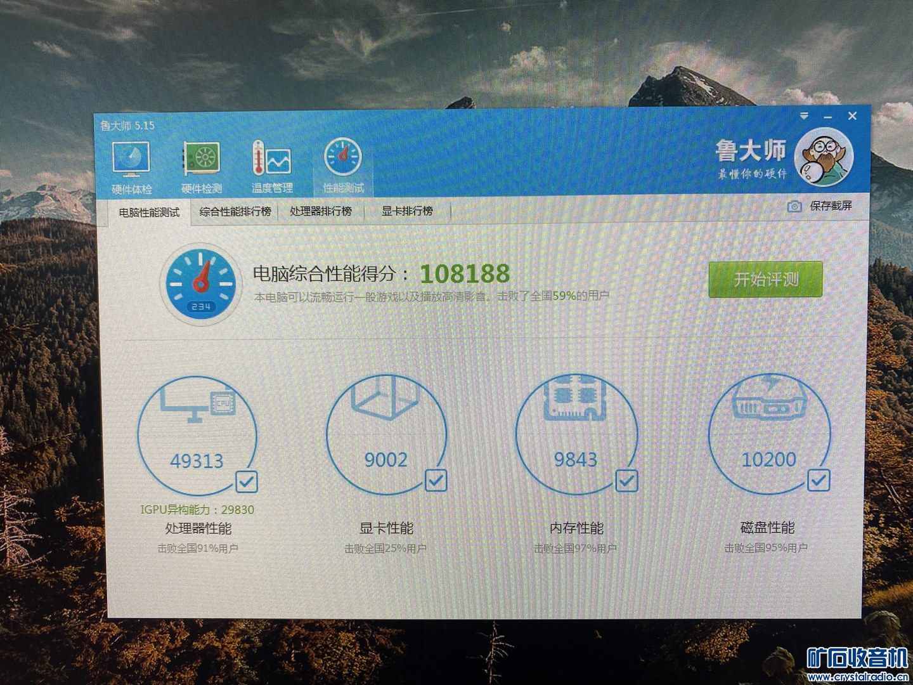Open the 硬件体检 hardware checkup icon
Viewport: 913px width, 685px height.
[132, 167]
